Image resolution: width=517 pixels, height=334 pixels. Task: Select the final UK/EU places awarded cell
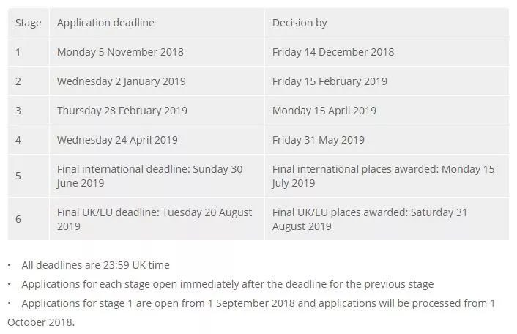tap(370, 219)
